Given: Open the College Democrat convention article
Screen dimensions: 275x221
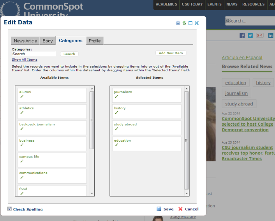Looking at the screenshot, I should pos(248,124).
